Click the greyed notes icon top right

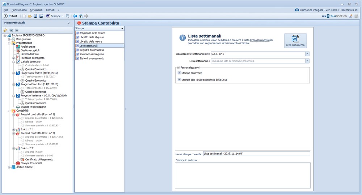[x=356, y=16]
